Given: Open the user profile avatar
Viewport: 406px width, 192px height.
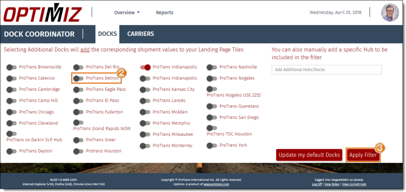Looking at the screenshot, I should 390,12.
